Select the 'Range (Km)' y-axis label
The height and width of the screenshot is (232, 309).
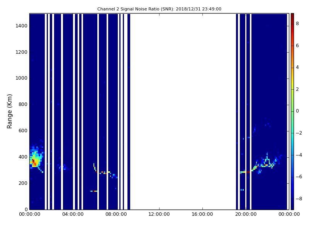pos(9,111)
